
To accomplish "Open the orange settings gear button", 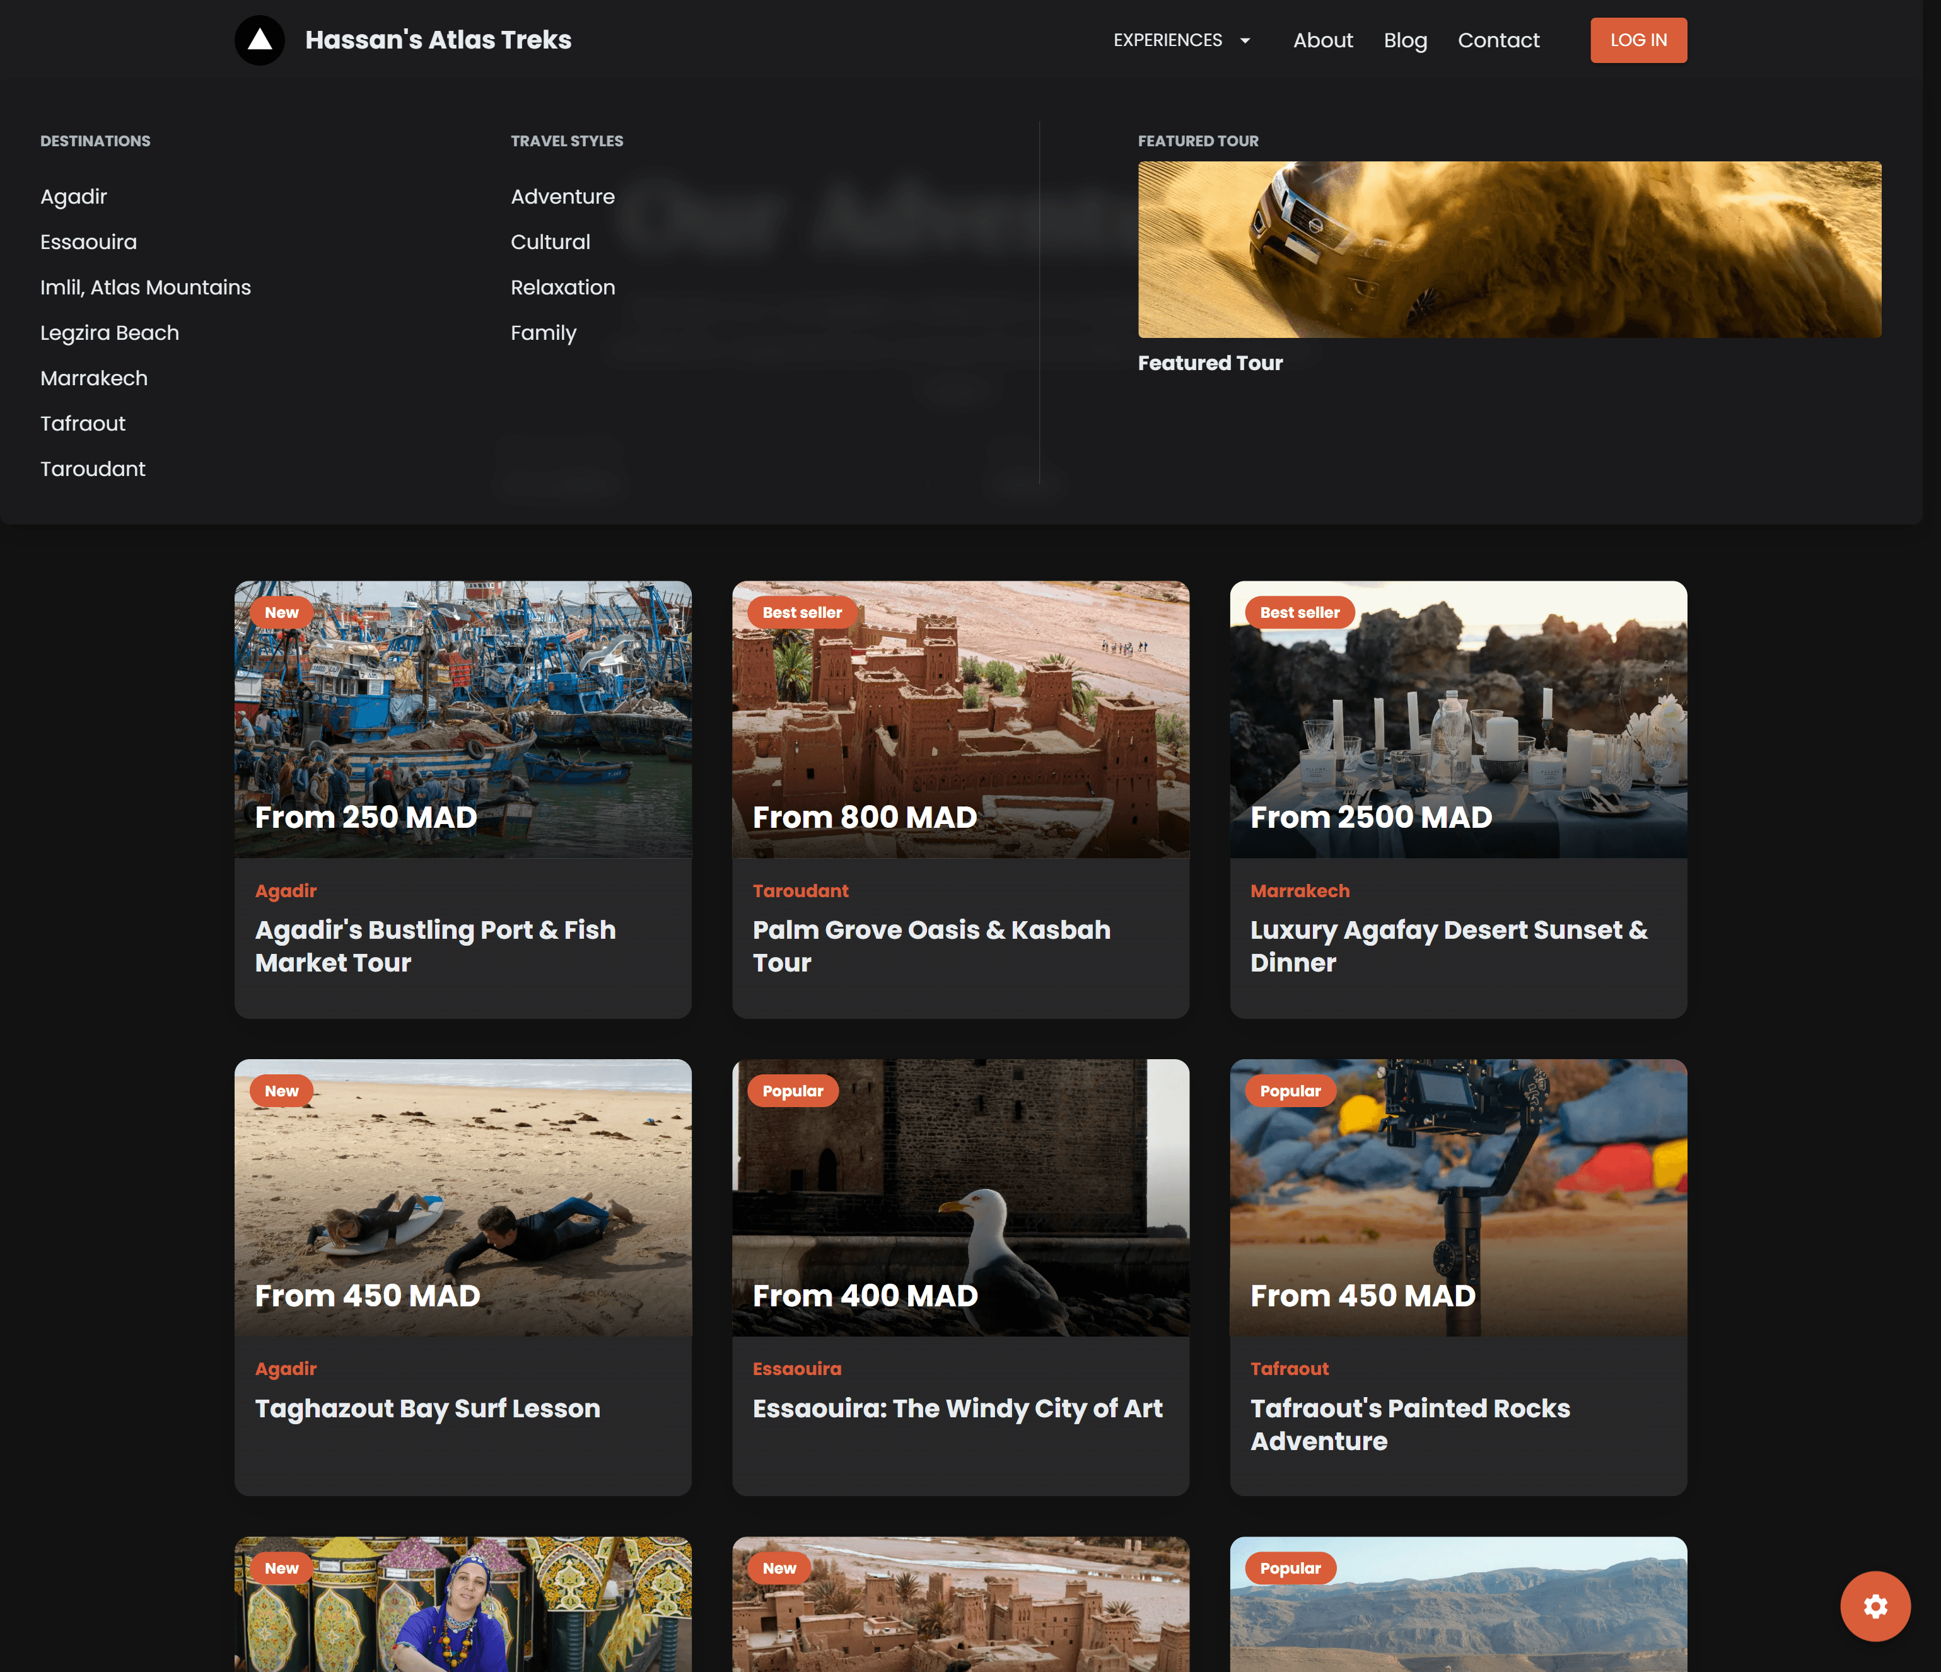I will point(1875,1606).
